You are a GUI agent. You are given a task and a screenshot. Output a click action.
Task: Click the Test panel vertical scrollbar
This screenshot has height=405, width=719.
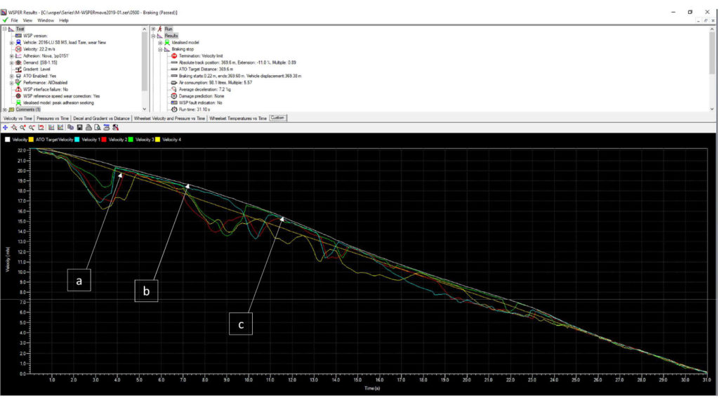145,69
